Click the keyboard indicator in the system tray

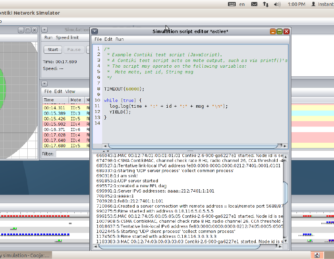pos(232,4)
